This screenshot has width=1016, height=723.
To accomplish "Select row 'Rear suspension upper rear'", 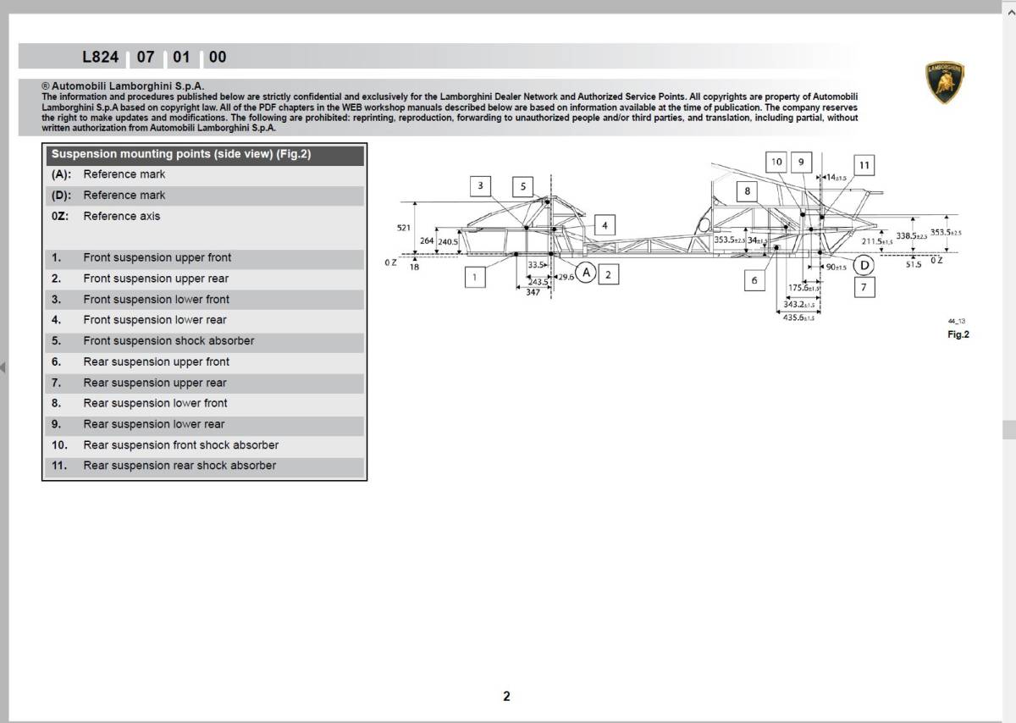I will pyautogui.click(x=204, y=383).
